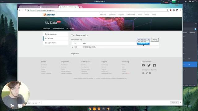Open Blender Conference footer link
This screenshot has width=198, height=111.
(67, 73)
